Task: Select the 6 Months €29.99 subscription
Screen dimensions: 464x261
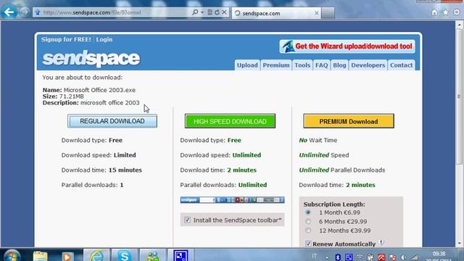Action: [308, 221]
